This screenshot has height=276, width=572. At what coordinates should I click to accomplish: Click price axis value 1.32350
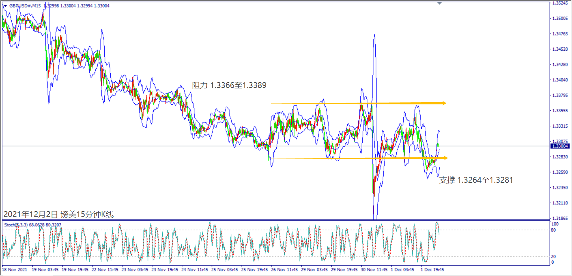click(x=560, y=188)
